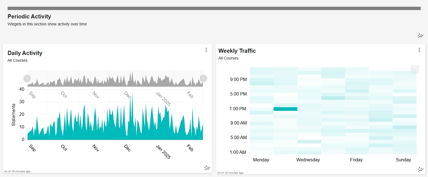Click the Periodic Activity section heading
428x177 pixels.
[29, 16]
